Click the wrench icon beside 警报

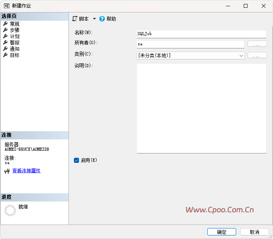click(5, 43)
